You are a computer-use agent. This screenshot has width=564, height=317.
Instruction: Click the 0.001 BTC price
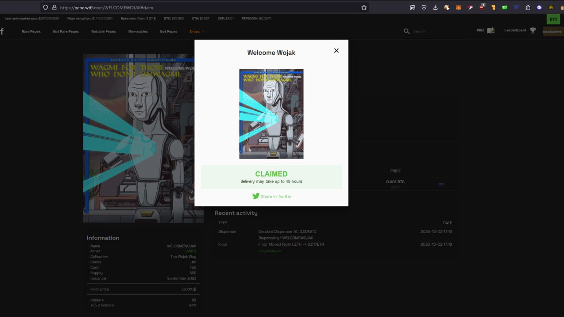[x=395, y=182]
